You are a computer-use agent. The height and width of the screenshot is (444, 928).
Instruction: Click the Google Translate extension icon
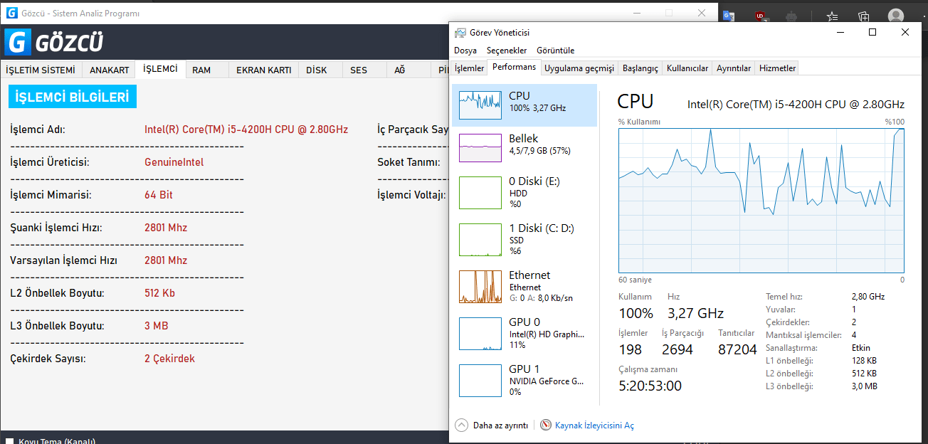click(728, 15)
